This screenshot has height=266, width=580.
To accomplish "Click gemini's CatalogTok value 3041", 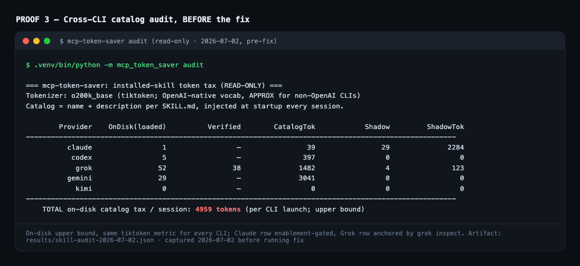I will coord(307,178).
